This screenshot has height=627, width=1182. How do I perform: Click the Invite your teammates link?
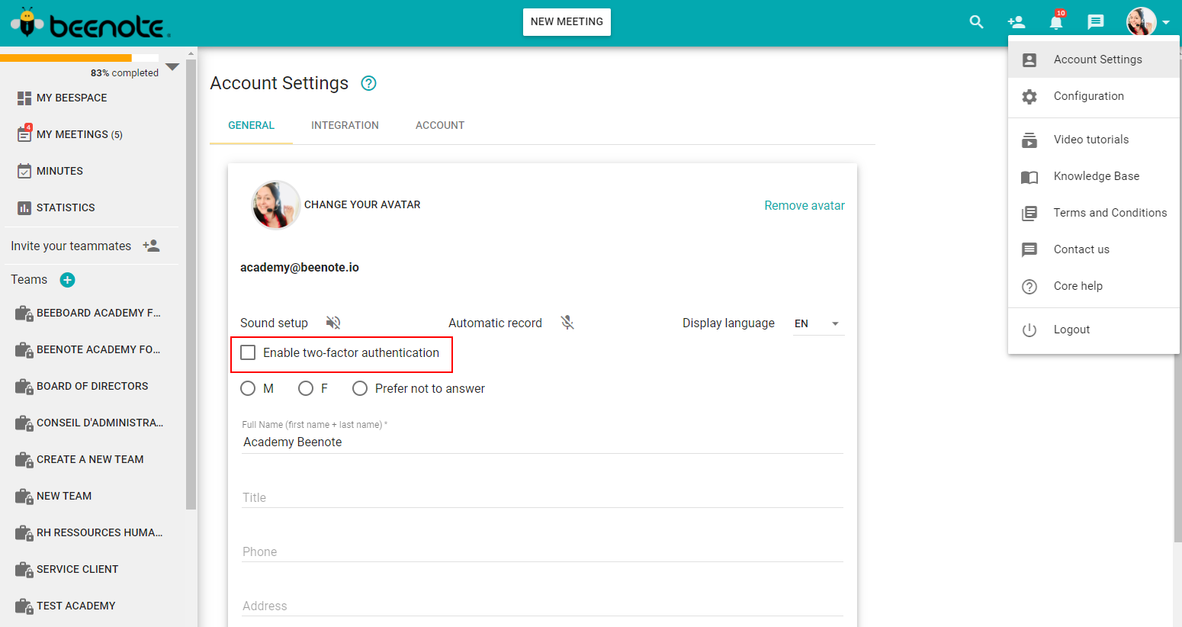click(71, 246)
